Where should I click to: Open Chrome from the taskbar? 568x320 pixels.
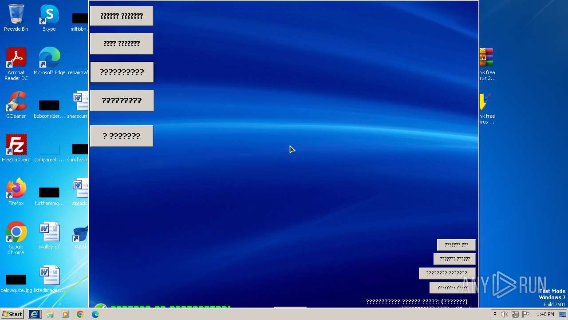click(x=80, y=314)
